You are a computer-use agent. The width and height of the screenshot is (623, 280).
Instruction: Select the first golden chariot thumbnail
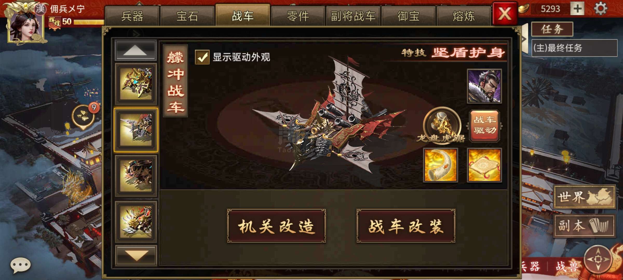(x=136, y=84)
